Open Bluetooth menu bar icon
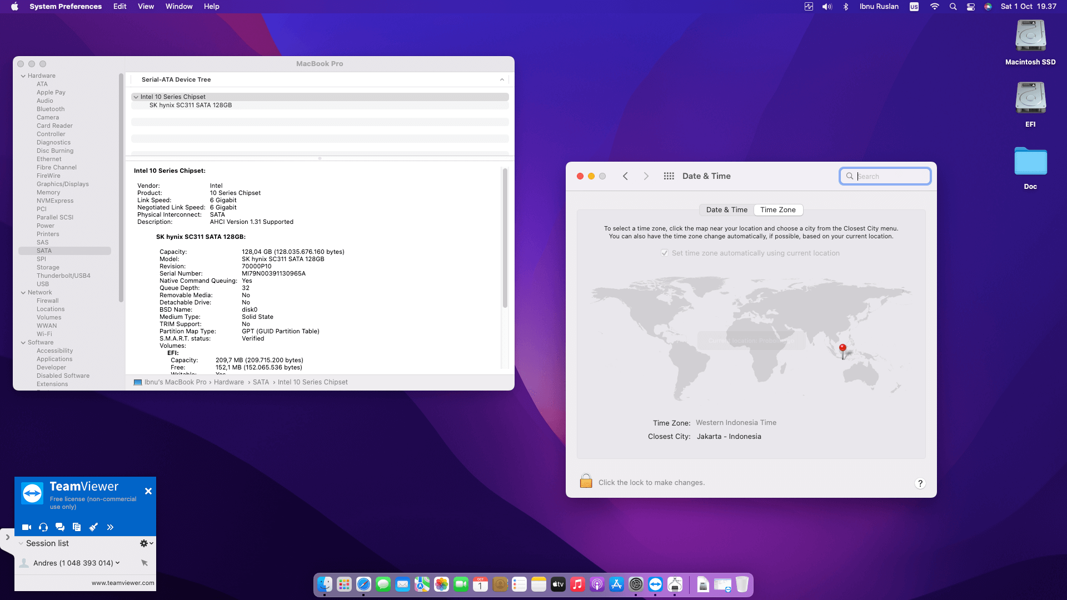The image size is (1067, 600). click(x=846, y=7)
